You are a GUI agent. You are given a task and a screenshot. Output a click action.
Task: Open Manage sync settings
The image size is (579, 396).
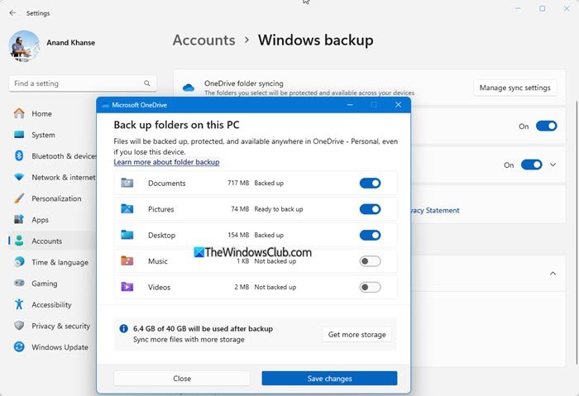(x=514, y=88)
